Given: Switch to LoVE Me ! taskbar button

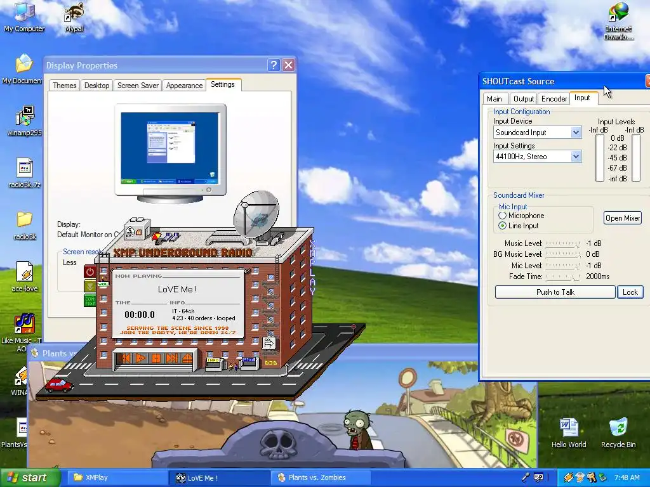Looking at the screenshot, I should 219,477.
